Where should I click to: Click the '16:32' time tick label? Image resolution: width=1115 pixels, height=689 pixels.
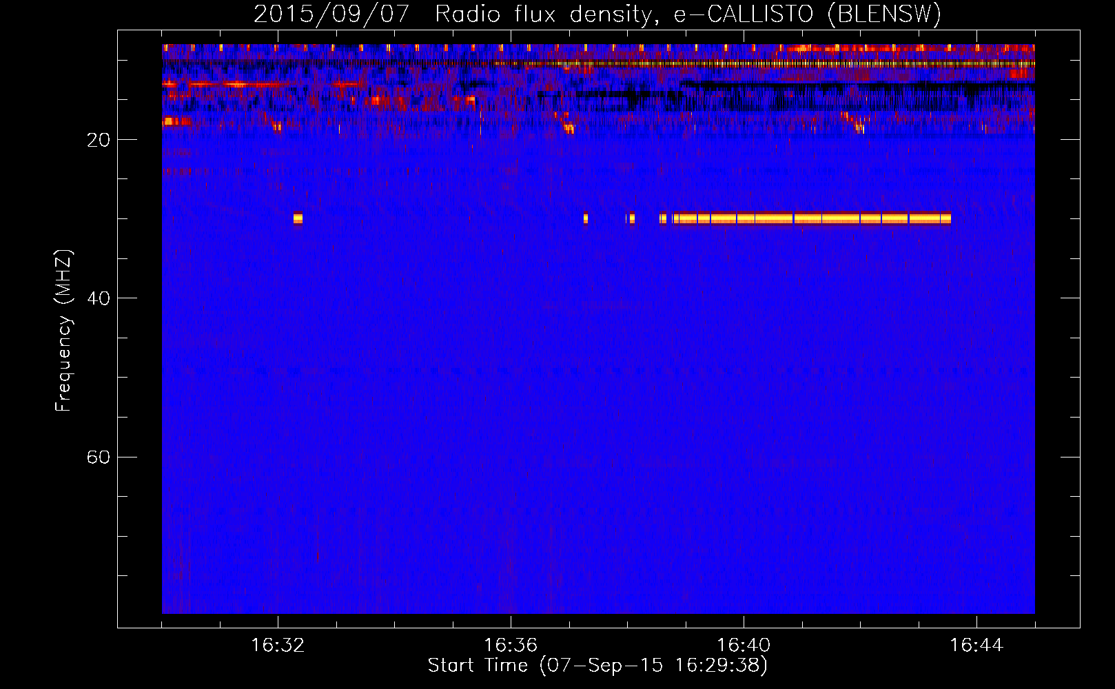tap(278, 645)
